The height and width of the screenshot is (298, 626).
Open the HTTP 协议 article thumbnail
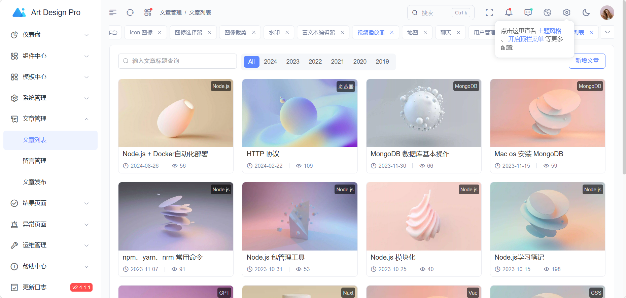tap(300, 113)
